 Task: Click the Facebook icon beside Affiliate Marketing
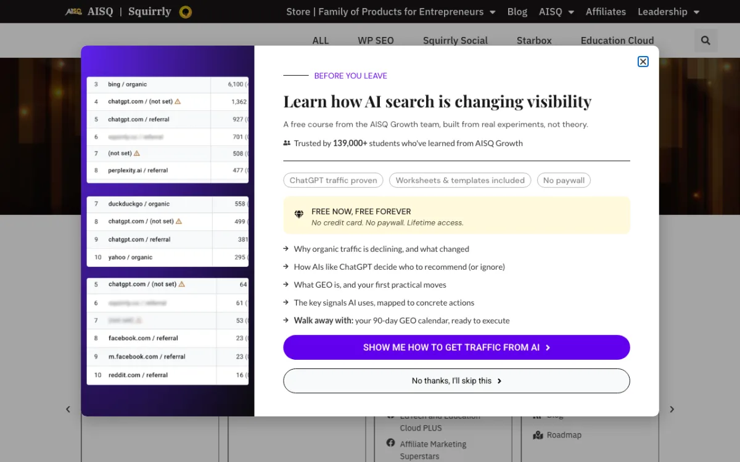pos(390,443)
